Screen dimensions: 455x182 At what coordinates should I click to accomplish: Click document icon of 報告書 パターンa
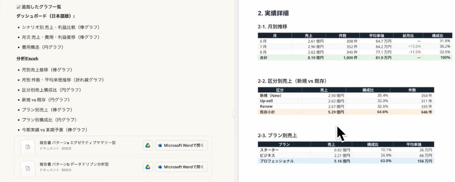click(28, 147)
